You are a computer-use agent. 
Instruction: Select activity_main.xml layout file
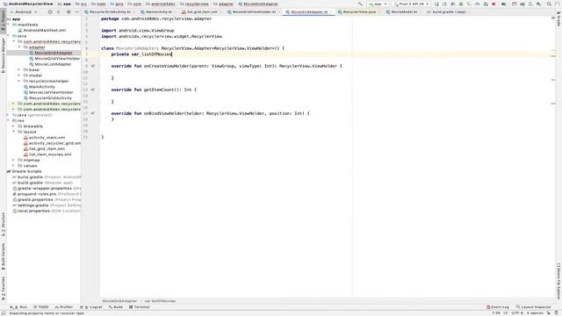pos(47,138)
